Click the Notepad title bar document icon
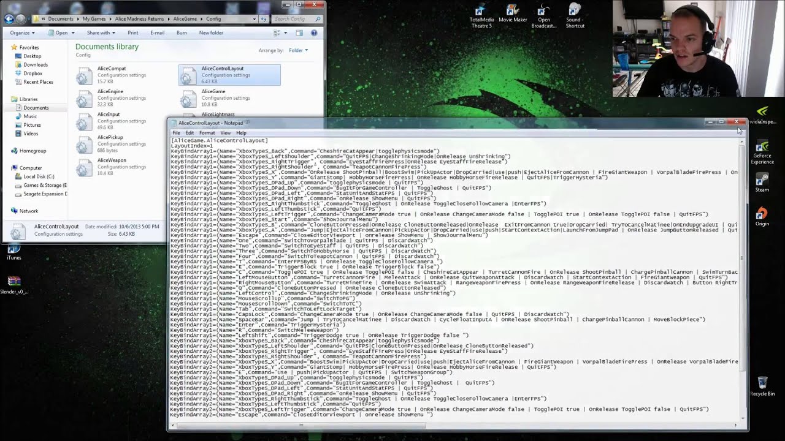Screen dimensions: 785x441 [x=174, y=123]
